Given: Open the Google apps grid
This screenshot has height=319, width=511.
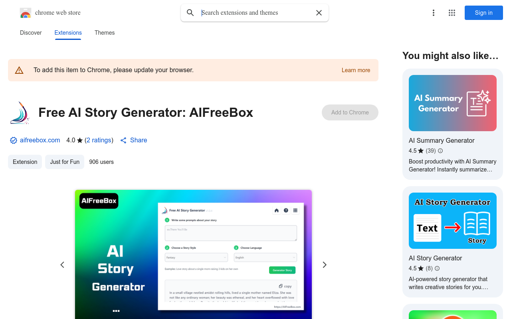Looking at the screenshot, I should point(452,13).
